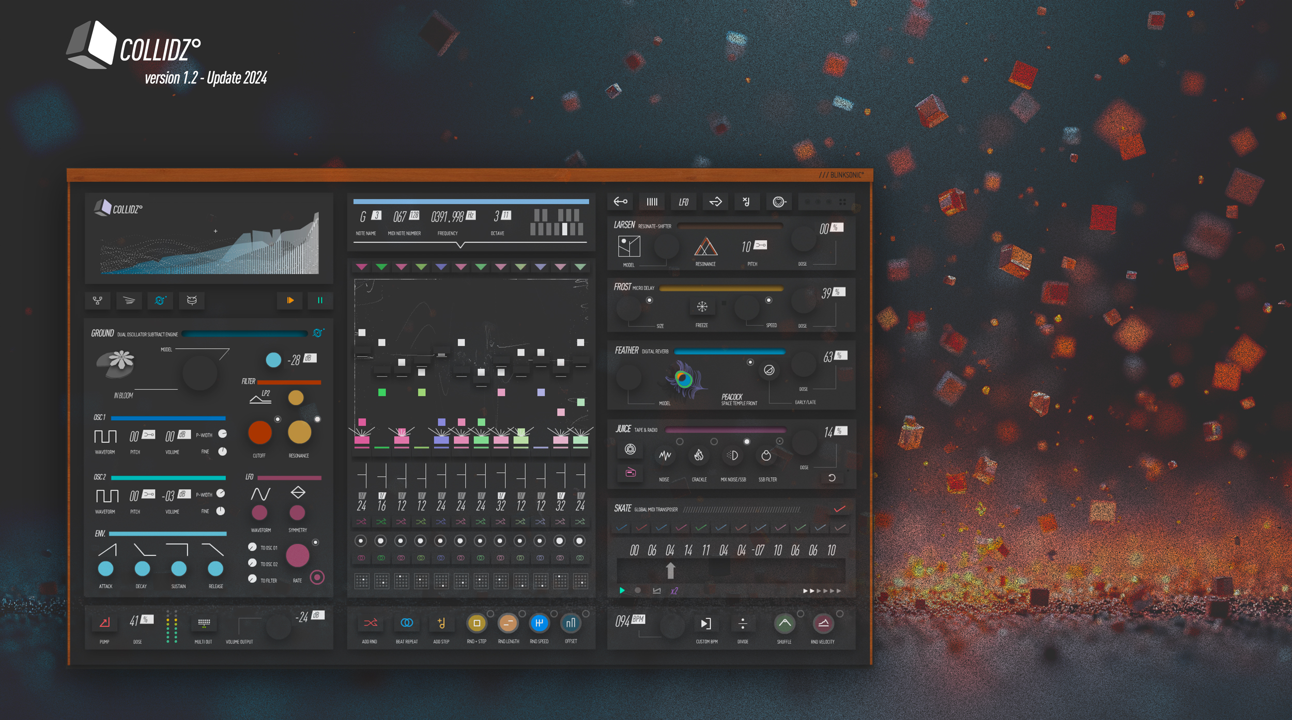
Task: Toggle the LFO To OSC 01 switch
Action: coord(252,547)
